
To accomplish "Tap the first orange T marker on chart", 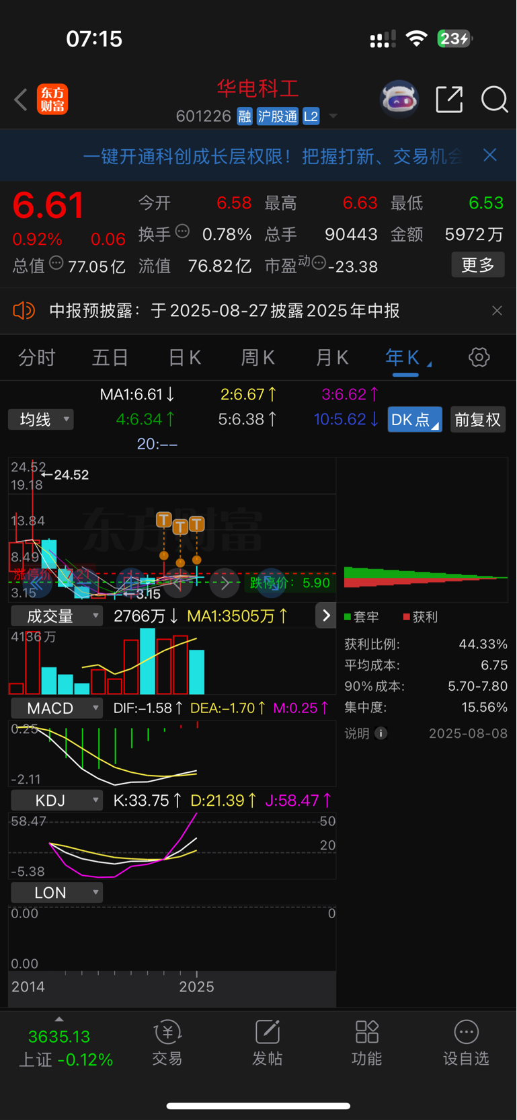I will pos(163,519).
